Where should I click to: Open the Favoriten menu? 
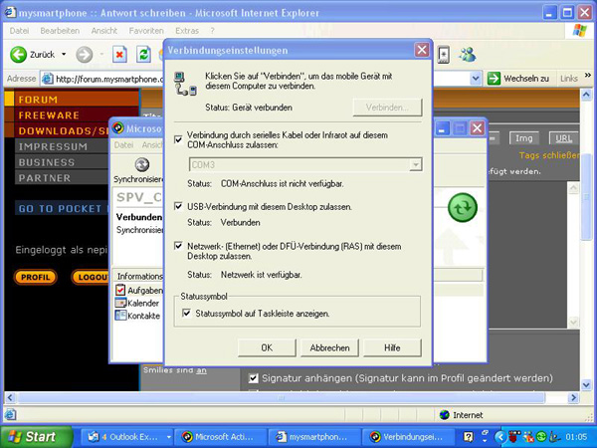(146, 31)
